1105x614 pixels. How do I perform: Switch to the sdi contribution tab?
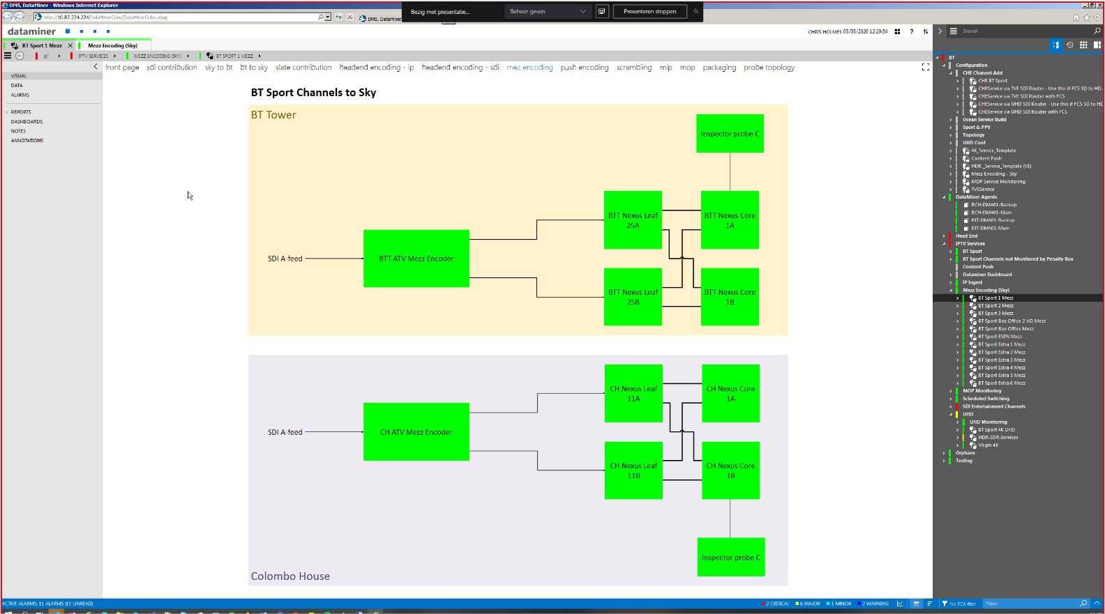(172, 68)
